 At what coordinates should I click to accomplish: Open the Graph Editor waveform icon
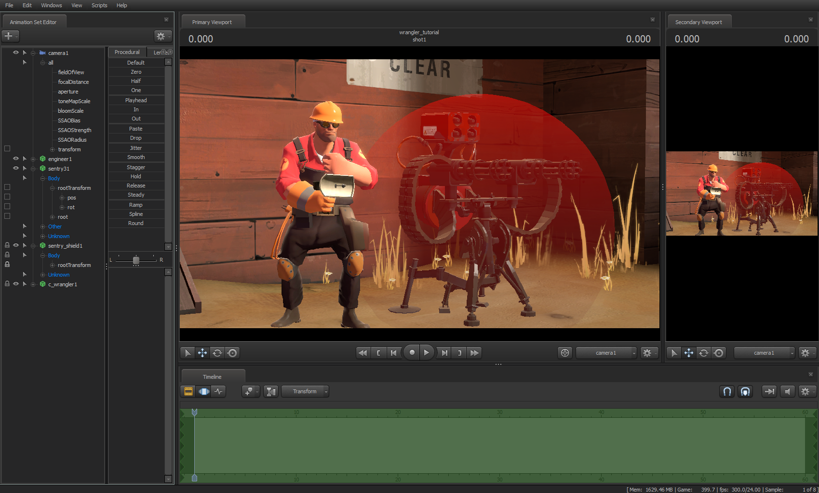[x=219, y=391]
